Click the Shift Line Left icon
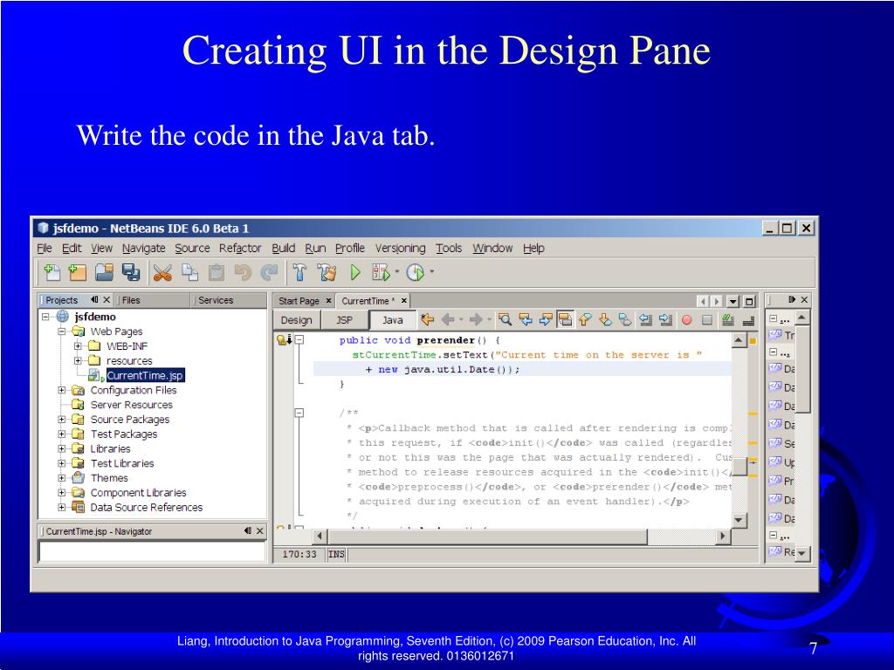Screen dimensions: 894x670 pyautogui.click(x=645, y=319)
